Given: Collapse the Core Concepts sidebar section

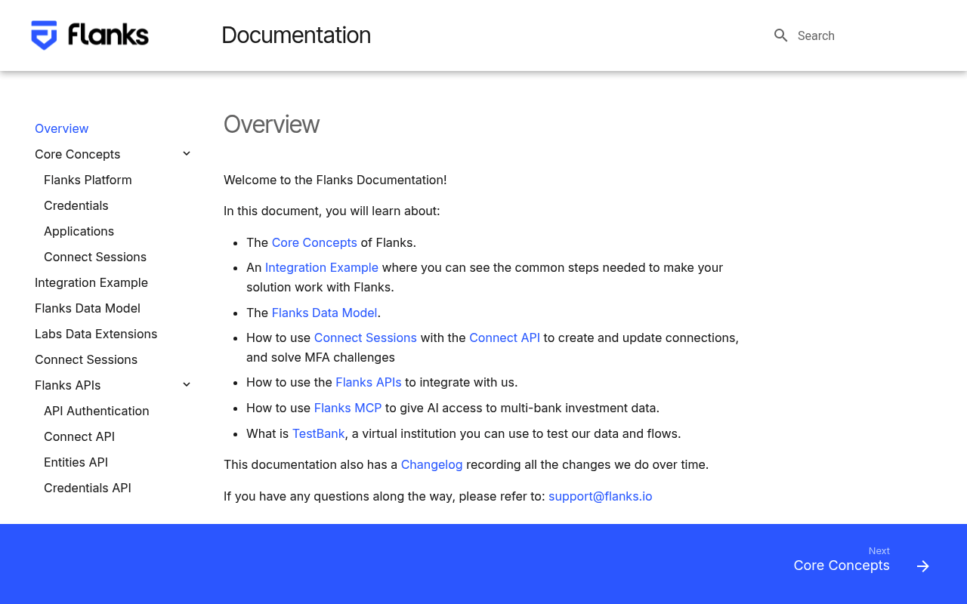Looking at the screenshot, I should [187, 154].
